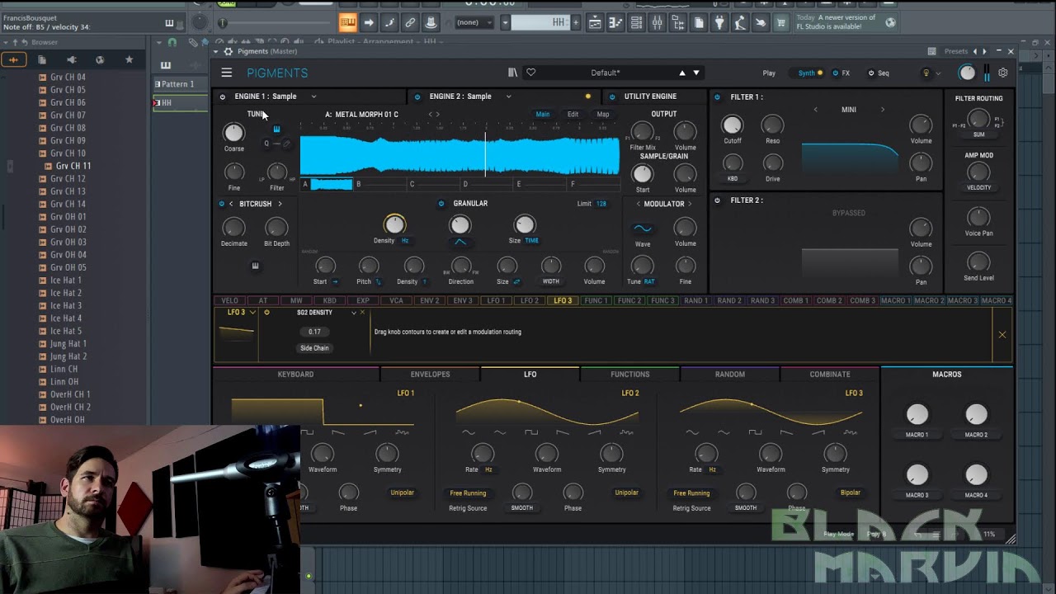This screenshot has width=1056, height=594.
Task: Click the shopping cart icon in FL toolbar
Action: (780, 23)
